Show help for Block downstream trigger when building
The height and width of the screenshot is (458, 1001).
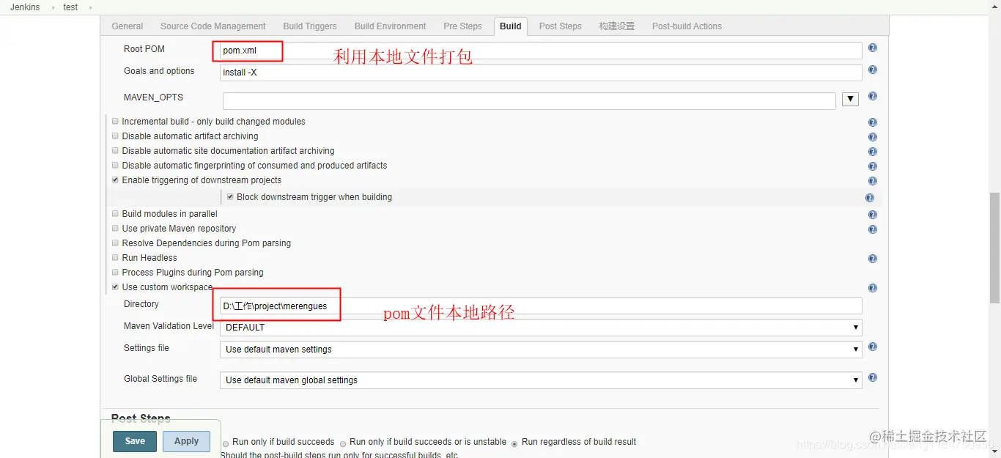click(x=870, y=198)
